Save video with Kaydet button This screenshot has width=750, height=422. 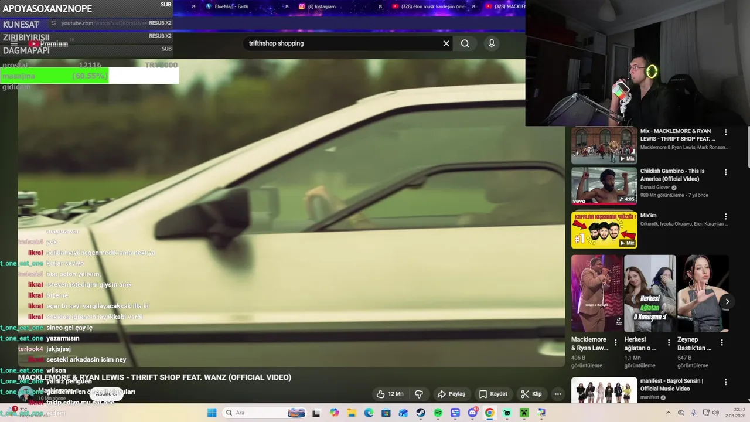point(493,394)
